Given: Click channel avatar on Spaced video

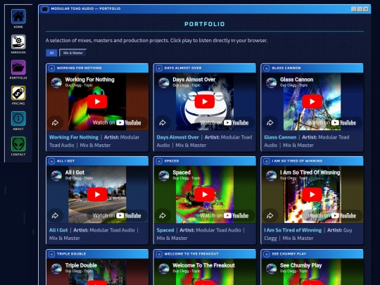Looking at the screenshot, I should pos(164,175).
